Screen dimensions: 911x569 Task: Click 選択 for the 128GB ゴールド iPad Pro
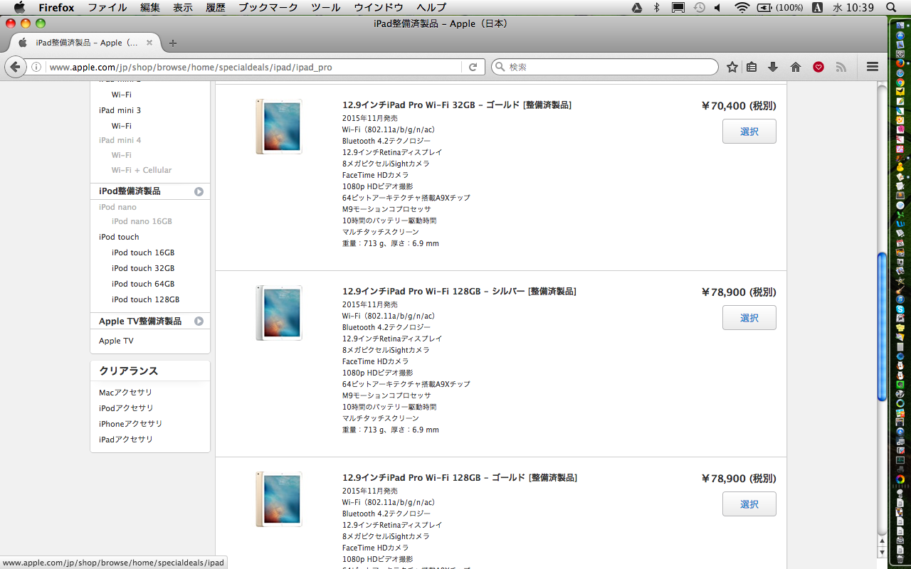click(x=749, y=504)
